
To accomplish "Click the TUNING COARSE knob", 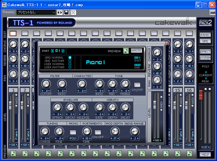I will point(45,131).
